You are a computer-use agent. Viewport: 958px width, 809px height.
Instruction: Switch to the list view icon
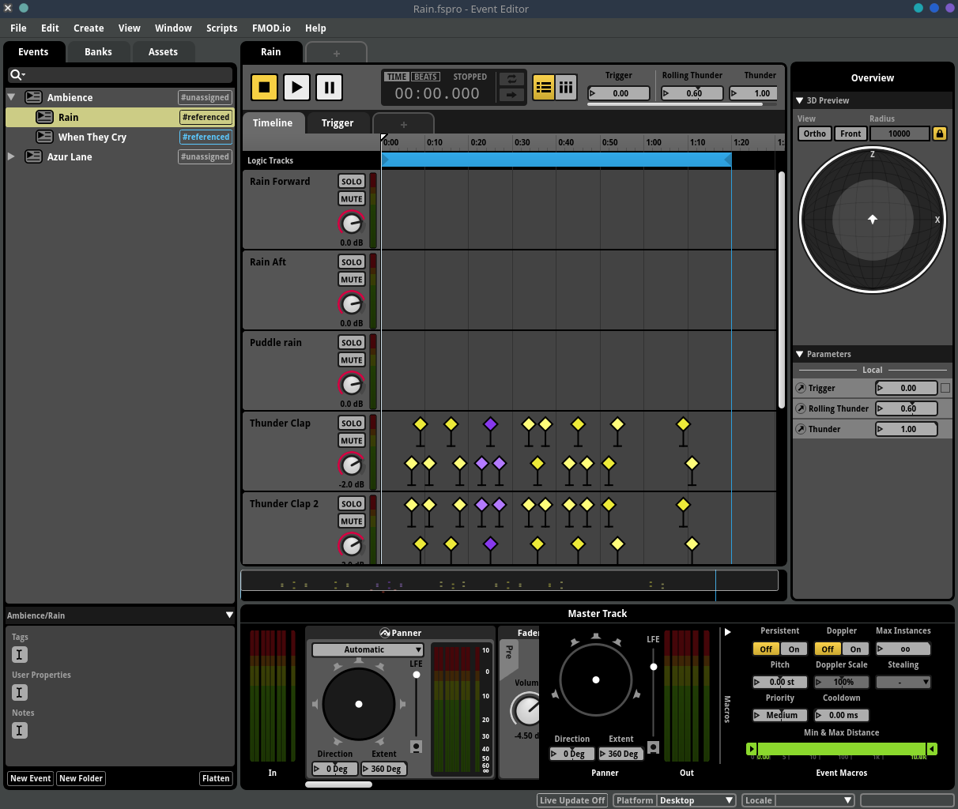(544, 87)
